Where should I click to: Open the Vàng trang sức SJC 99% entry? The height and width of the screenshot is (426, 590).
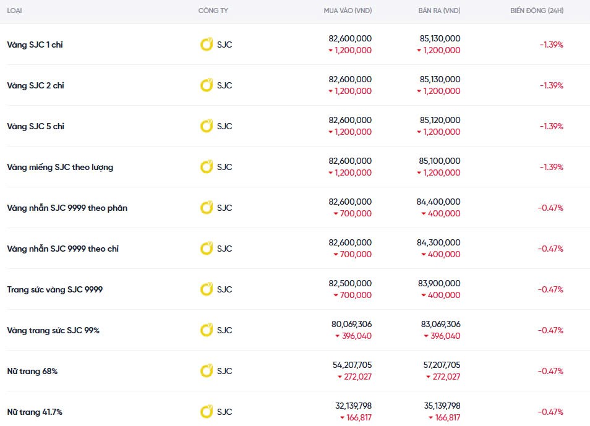(53, 330)
